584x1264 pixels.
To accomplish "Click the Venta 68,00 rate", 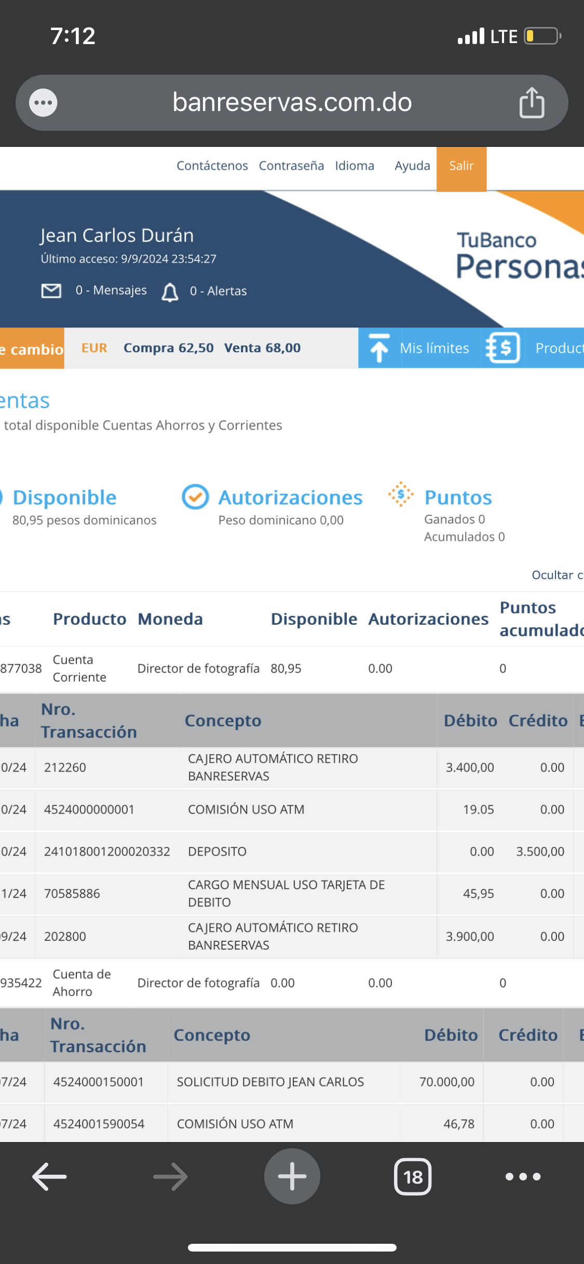I will click(262, 348).
